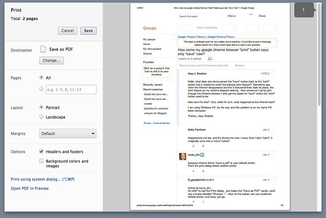Click +Steve in the preview header
The width and height of the screenshot is (326, 218).
231,16
